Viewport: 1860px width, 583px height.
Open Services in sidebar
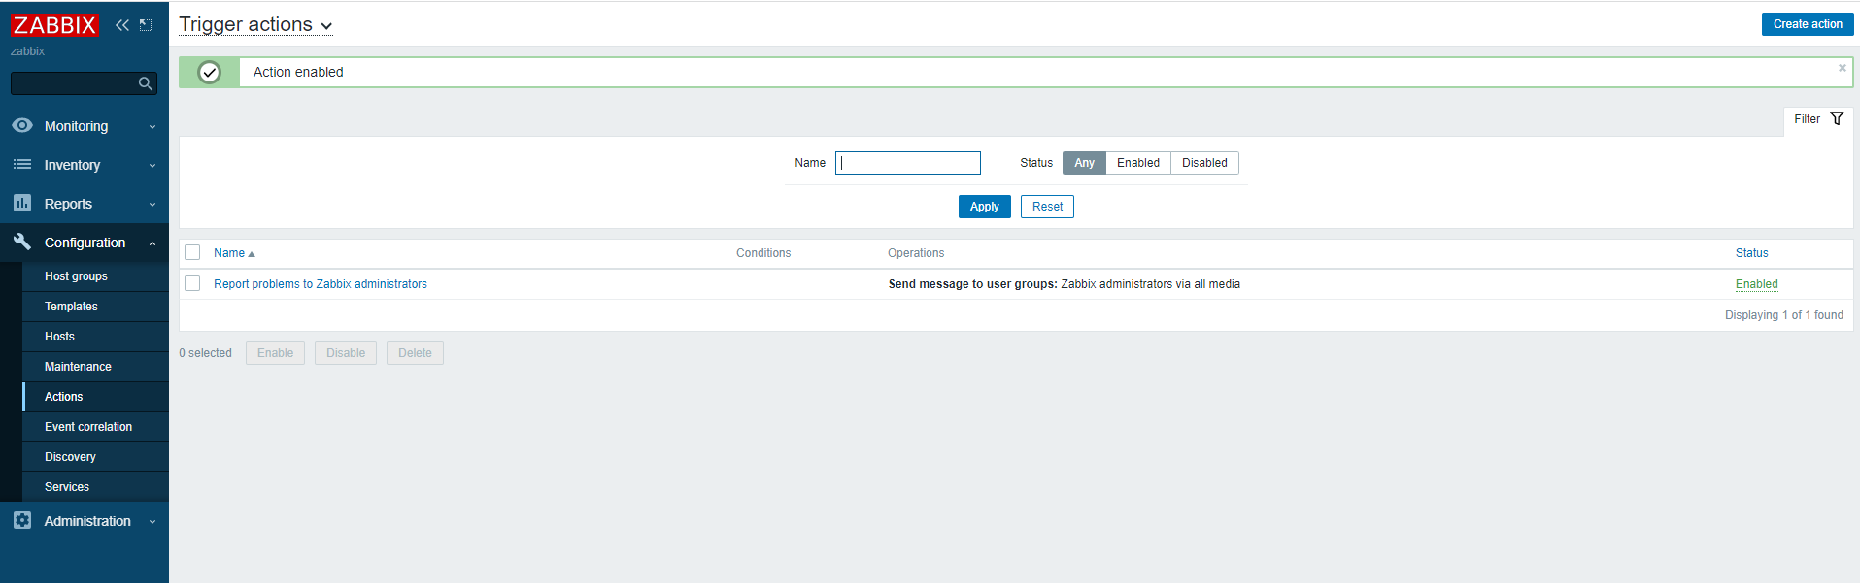pos(95,487)
